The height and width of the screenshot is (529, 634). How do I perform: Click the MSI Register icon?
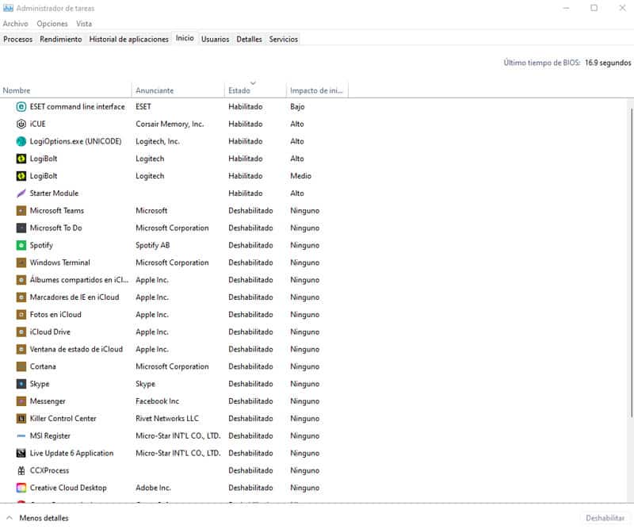pos(21,436)
